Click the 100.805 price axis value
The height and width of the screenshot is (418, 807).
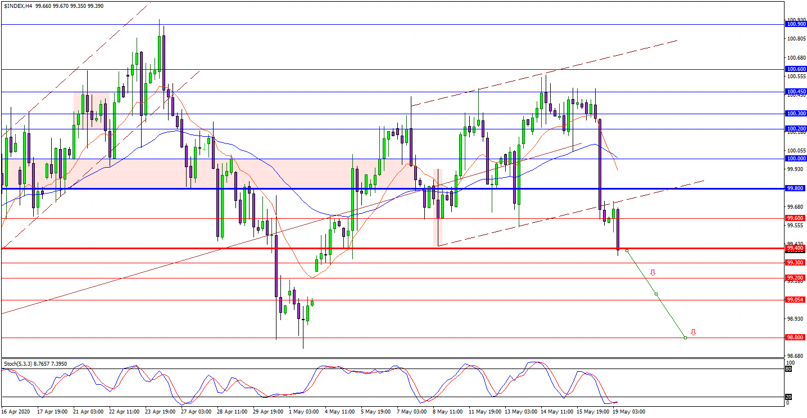click(796, 39)
